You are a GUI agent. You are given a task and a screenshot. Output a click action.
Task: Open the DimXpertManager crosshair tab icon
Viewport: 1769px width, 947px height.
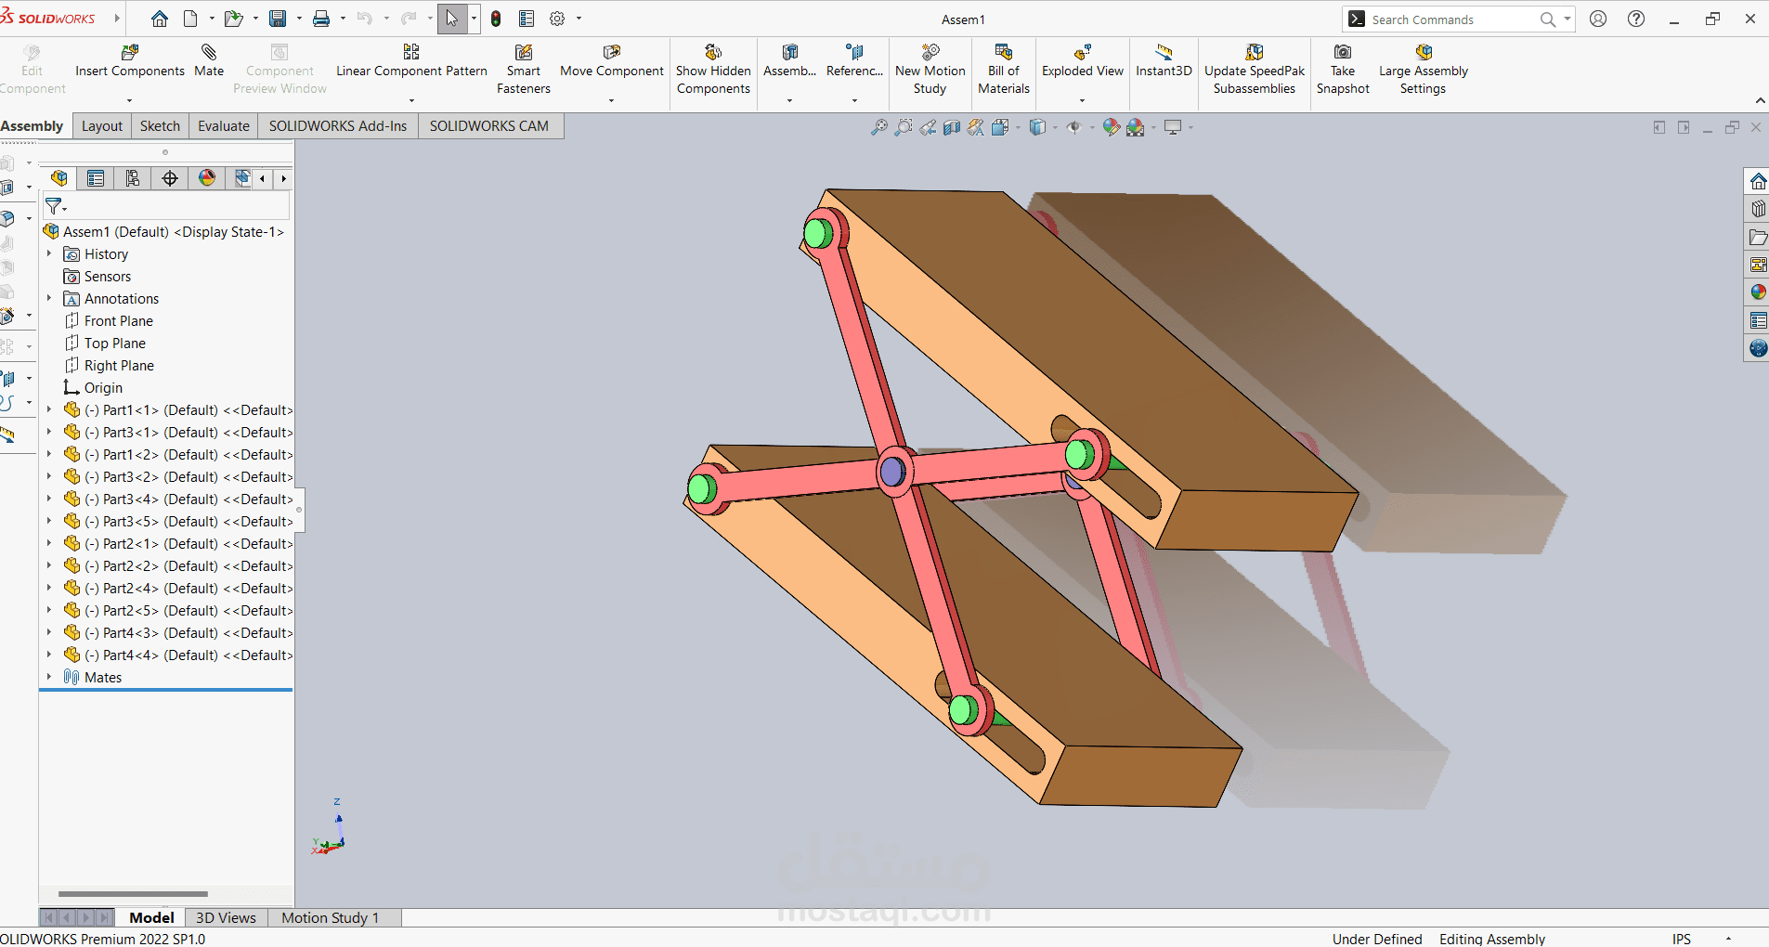[x=170, y=178]
